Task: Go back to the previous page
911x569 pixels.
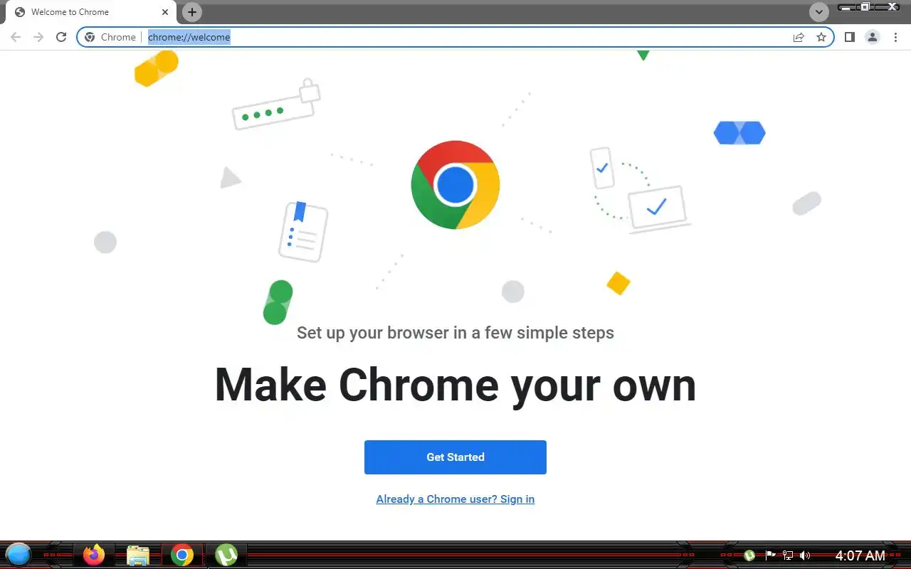Action: click(16, 37)
